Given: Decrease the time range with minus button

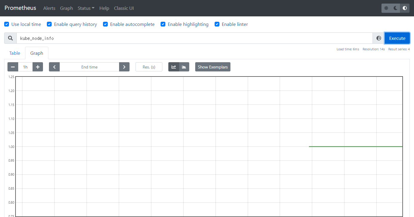Looking at the screenshot, I should click(13, 67).
